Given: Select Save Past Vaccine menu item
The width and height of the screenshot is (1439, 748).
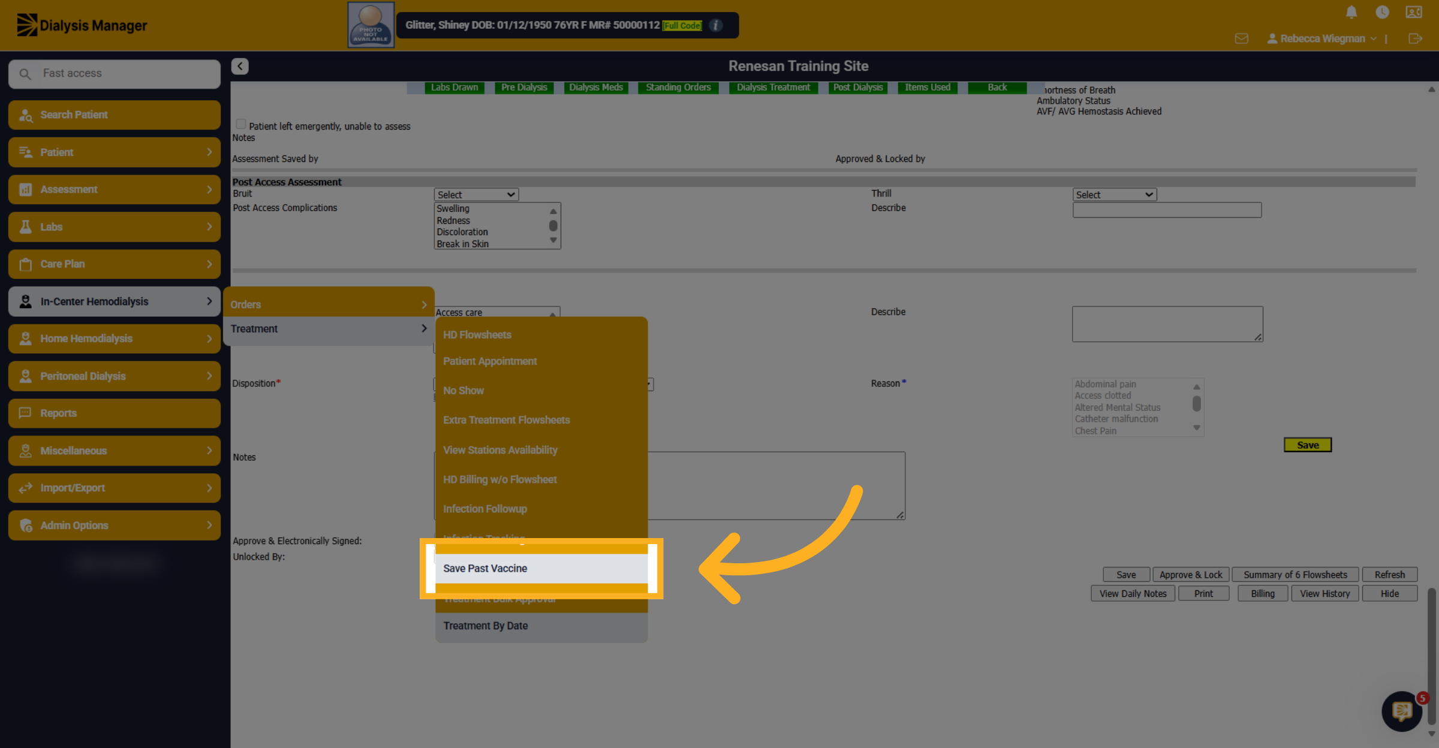Looking at the screenshot, I should click(x=541, y=568).
